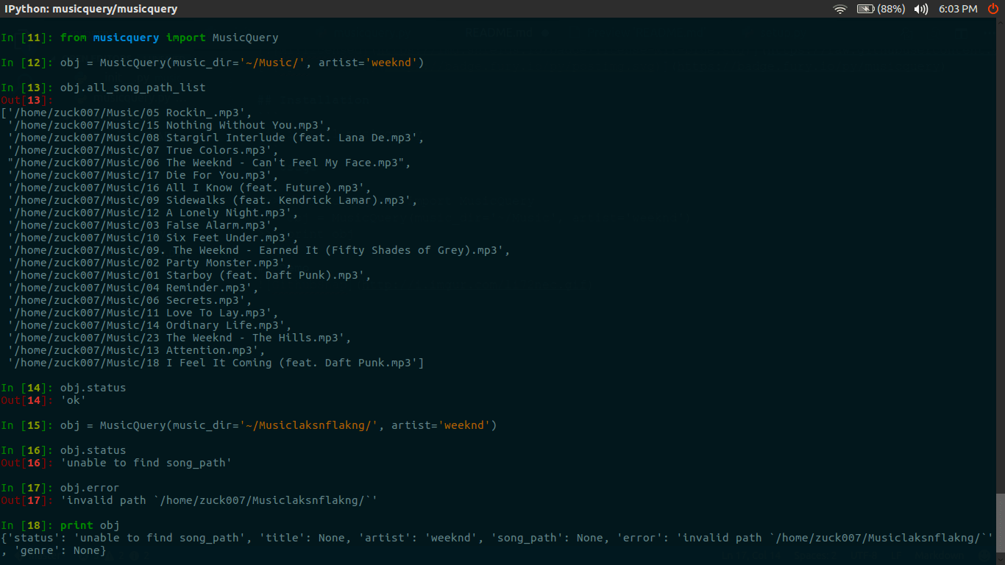1005x565 pixels.
Task: Click the ", 'genre': None}" final output line
Action: click(x=54, y=550)
